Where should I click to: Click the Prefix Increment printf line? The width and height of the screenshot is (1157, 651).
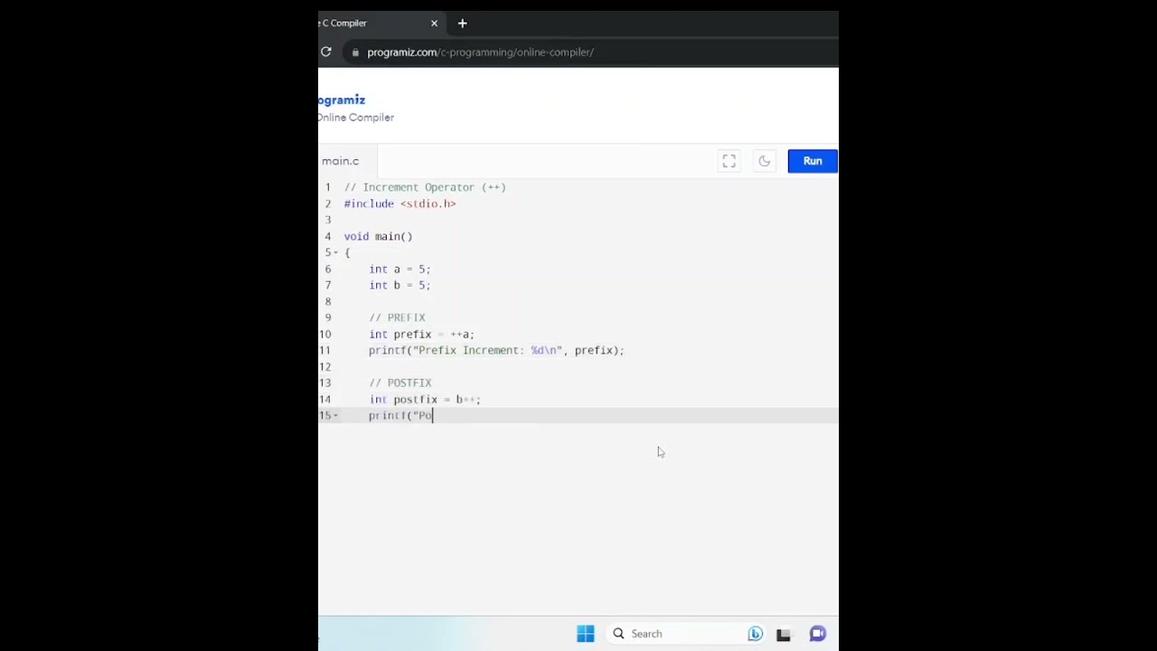[x=496, y=350]
